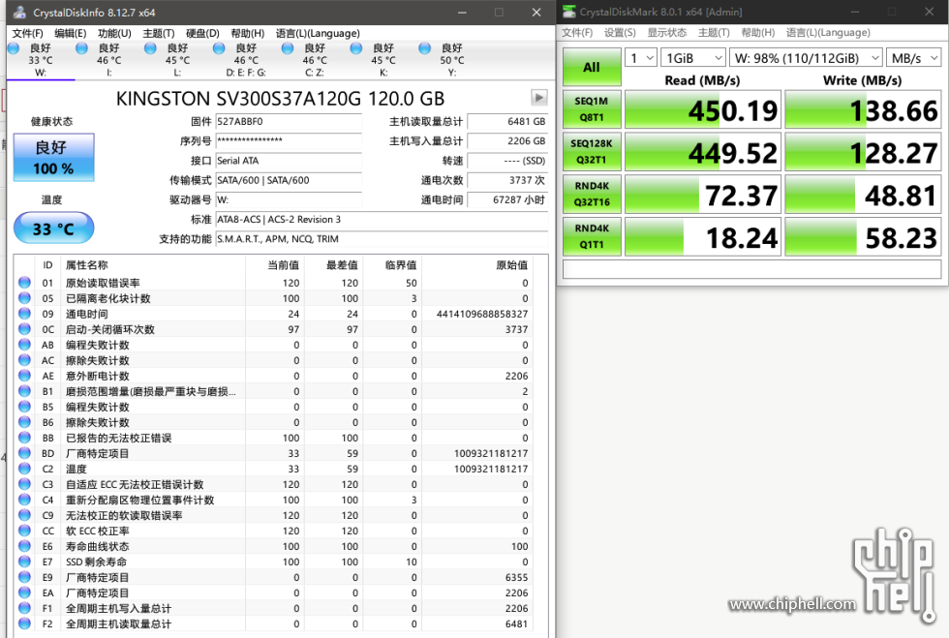This screenshot has height=638, width=949.
Task: Select the W: drive status orb
Action: 14,48
